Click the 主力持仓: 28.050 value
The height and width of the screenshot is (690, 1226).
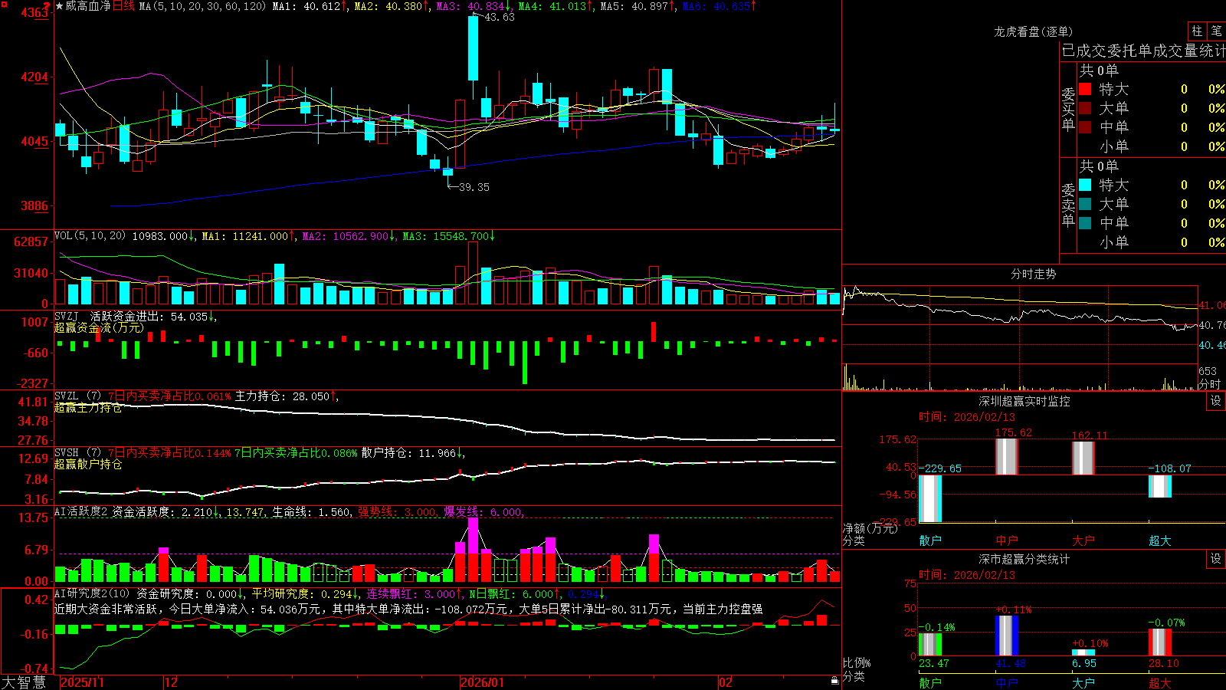tap(282, 396)
